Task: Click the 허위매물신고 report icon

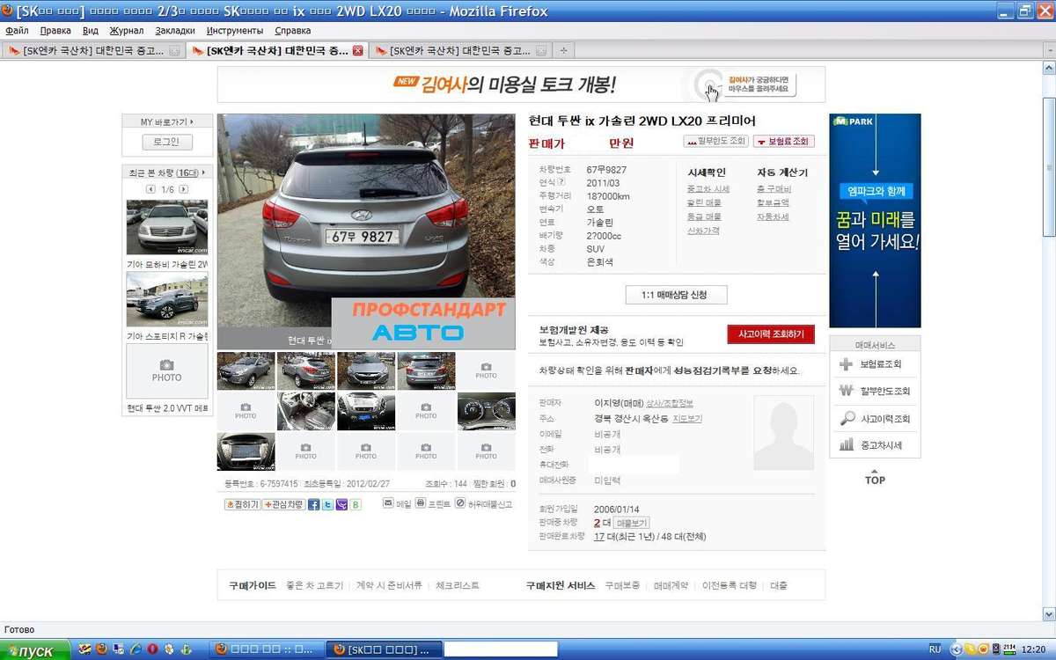Action: coord(460,503)
